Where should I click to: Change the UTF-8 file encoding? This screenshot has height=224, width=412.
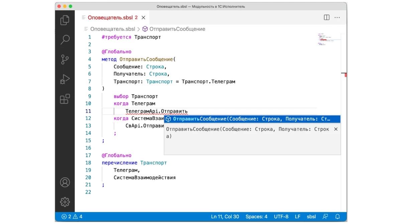pos(281,217)
